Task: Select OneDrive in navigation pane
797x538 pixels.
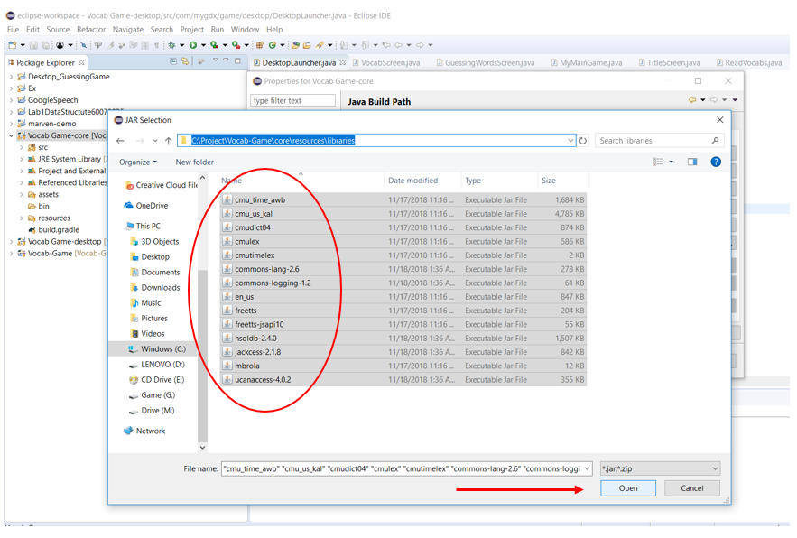Action: [152, 206]
